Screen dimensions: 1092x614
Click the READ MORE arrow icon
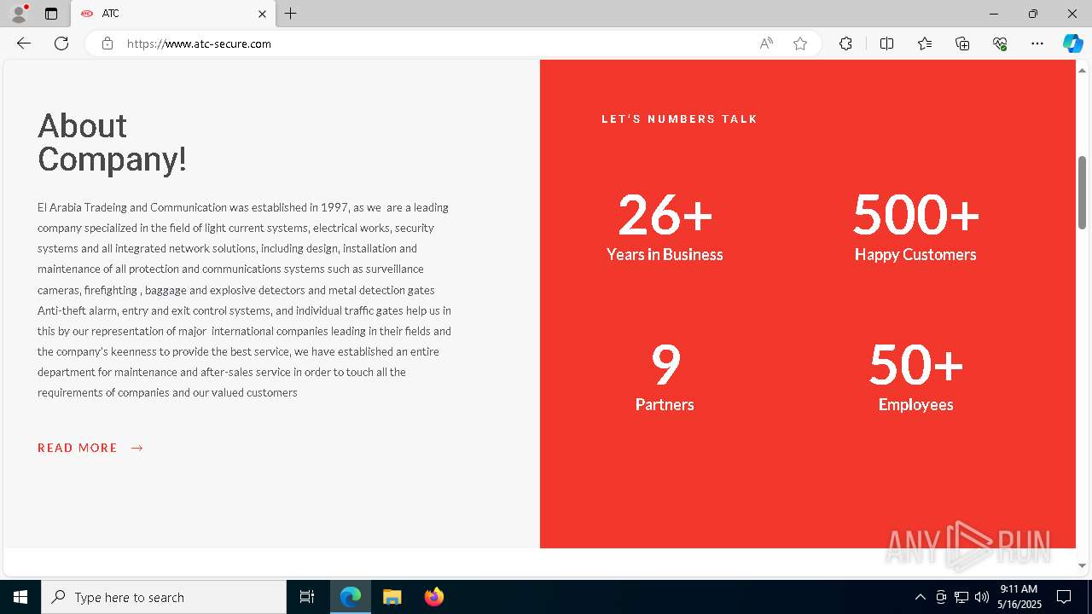tap(137, 448)
